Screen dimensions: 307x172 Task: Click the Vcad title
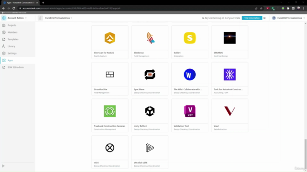[x=216, y=126]
